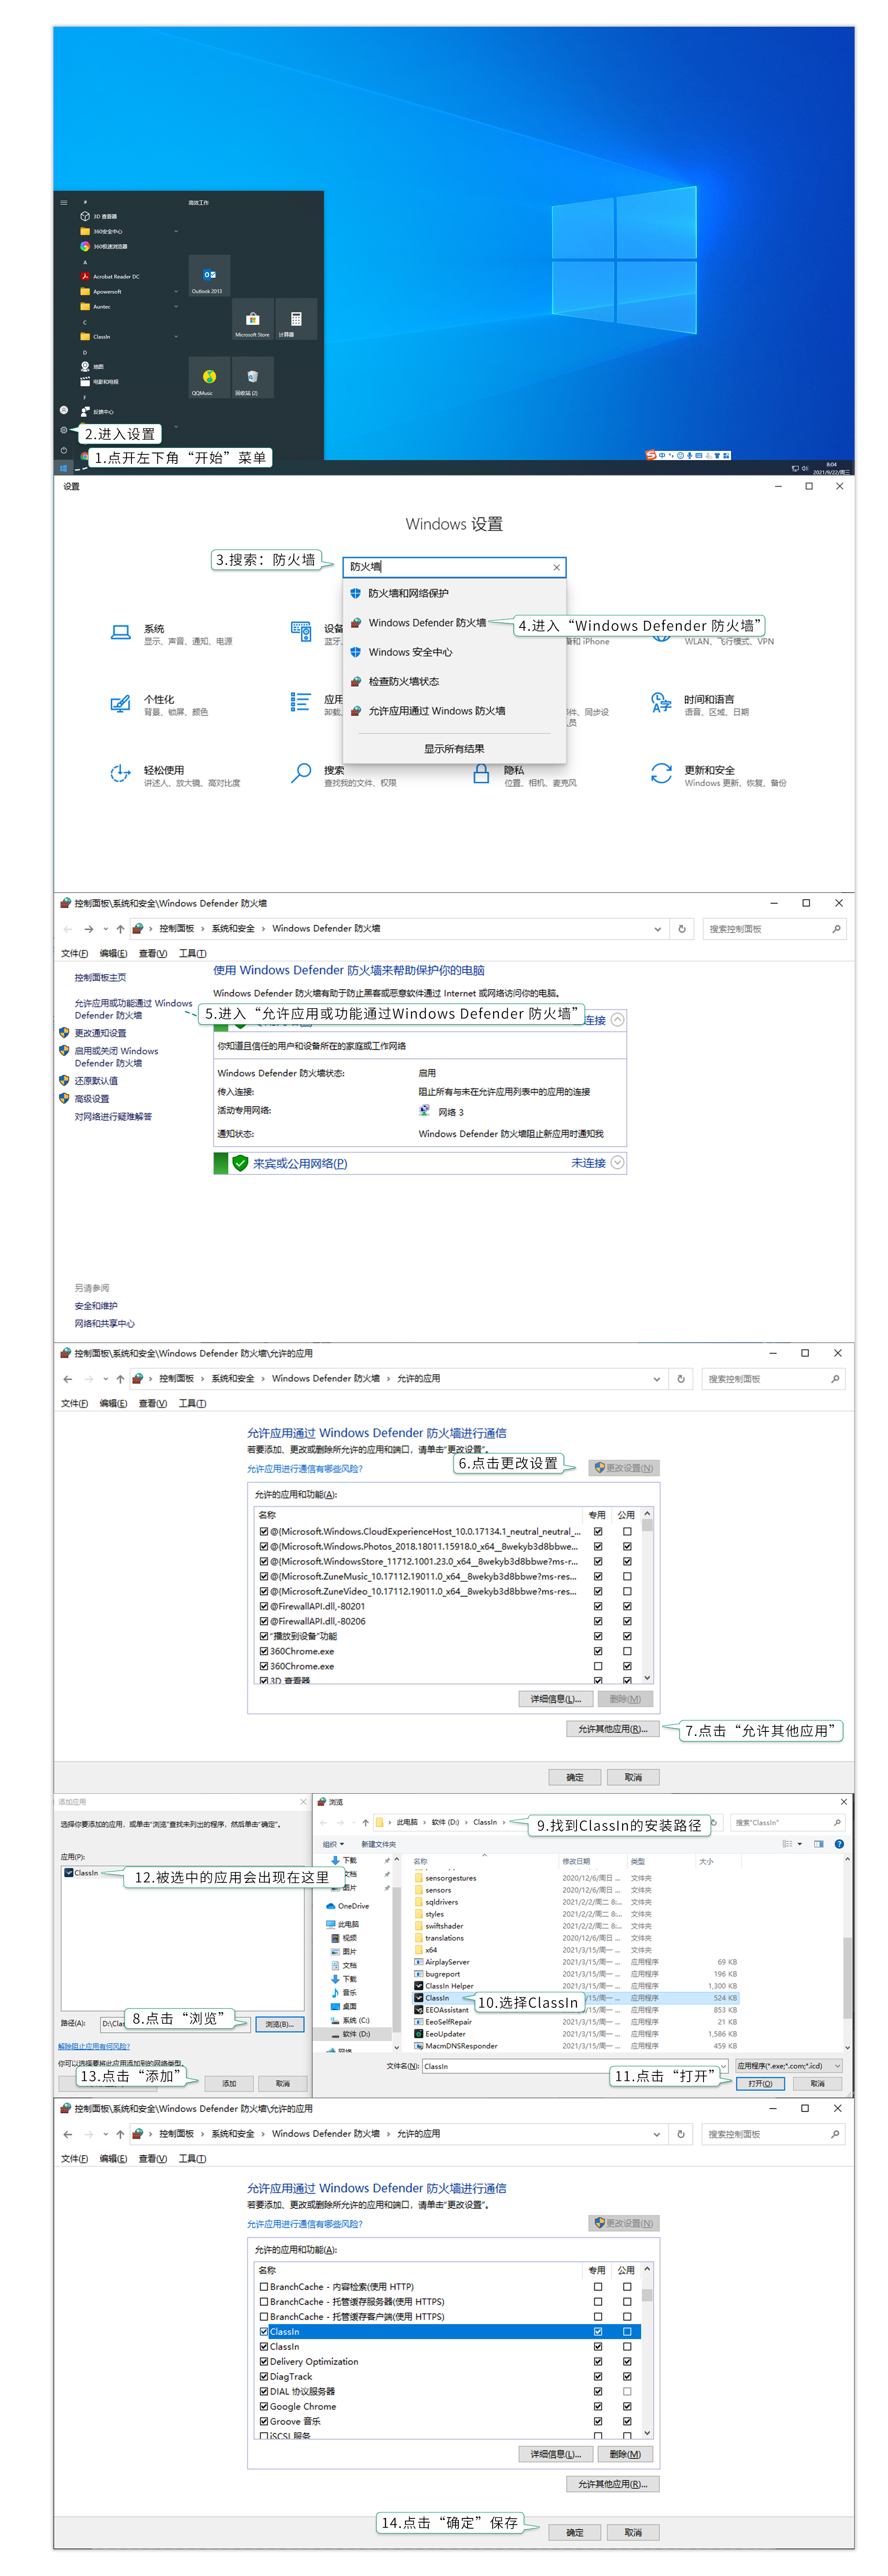888x2576 pixels.
Task: Click the 搜索"ClassIn" search field
Action: (787, 1822)
